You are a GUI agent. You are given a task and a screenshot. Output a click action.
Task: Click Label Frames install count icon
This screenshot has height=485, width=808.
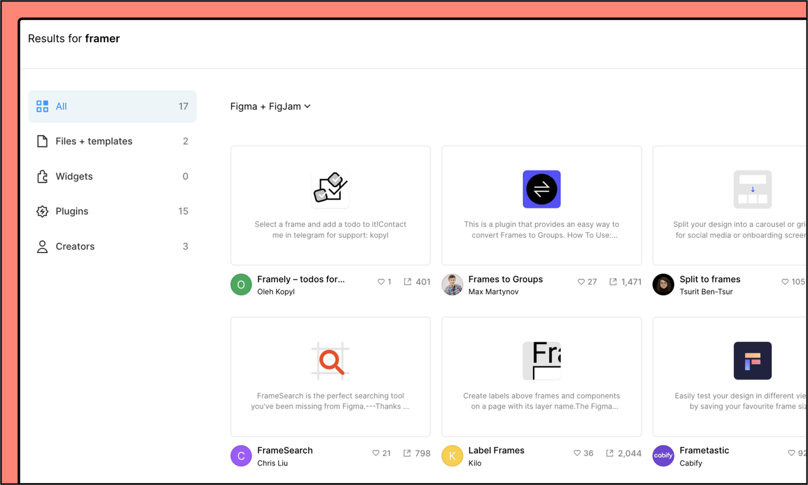[610, 453]
